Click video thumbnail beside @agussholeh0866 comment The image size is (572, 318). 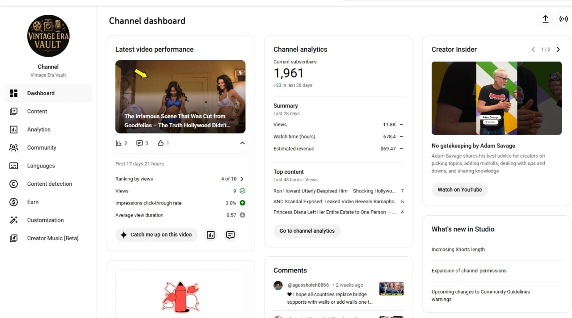[391, 289]
